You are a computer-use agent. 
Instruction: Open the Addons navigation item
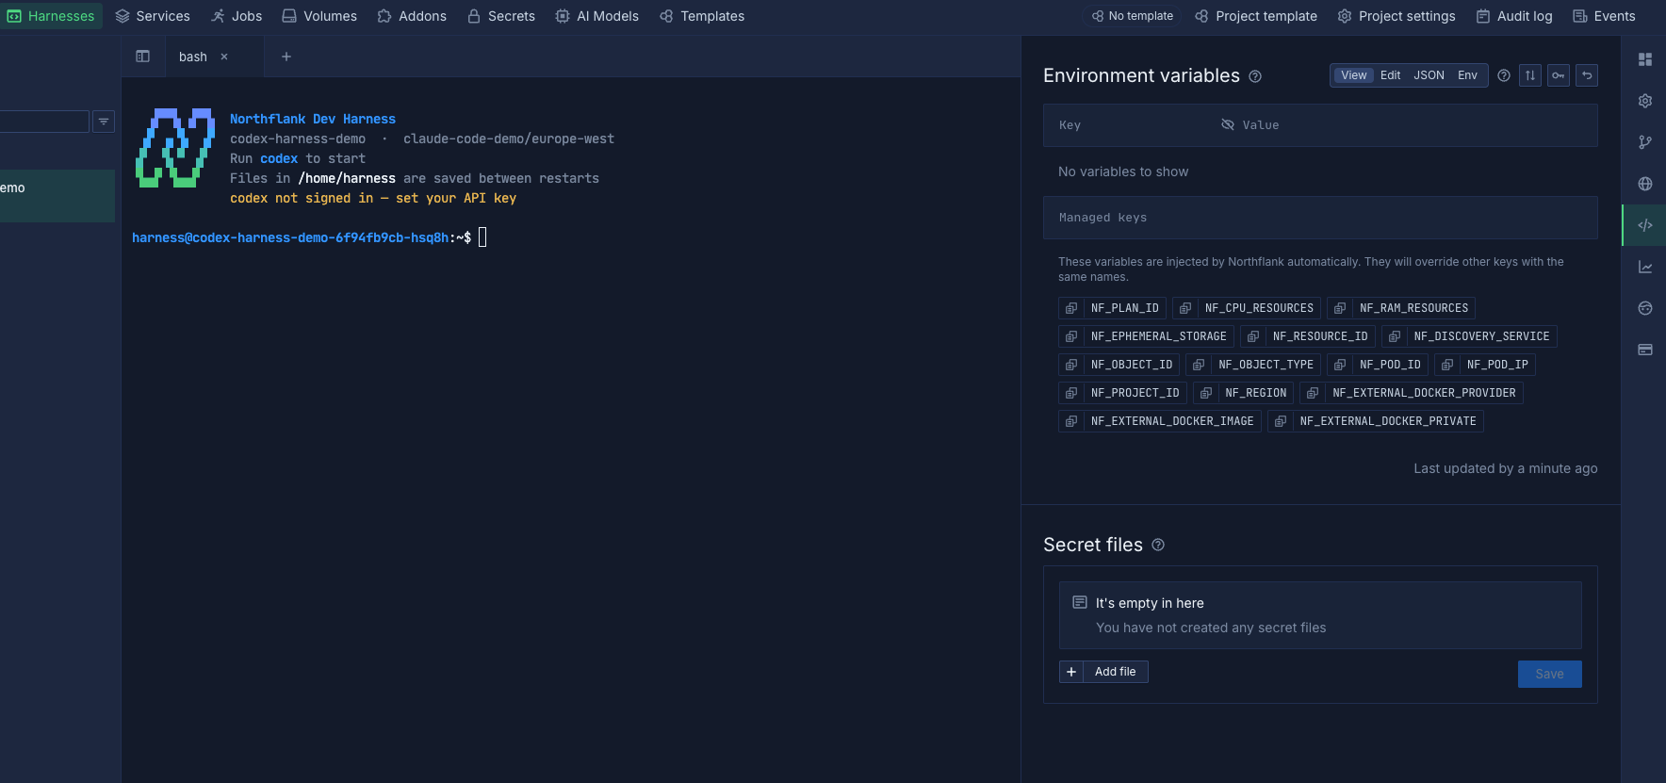coord(412,16)
